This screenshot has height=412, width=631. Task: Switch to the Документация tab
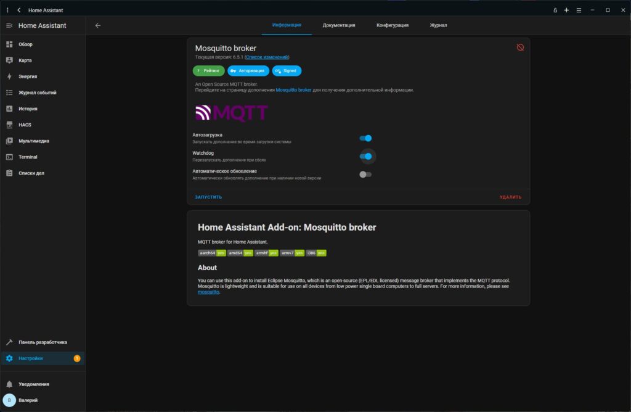339,25
